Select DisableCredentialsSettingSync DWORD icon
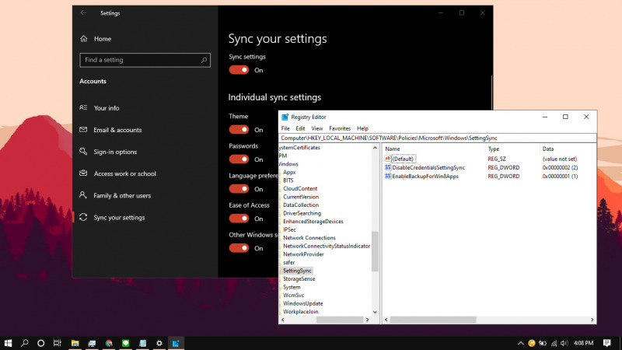This screenshot has width=622, height=350. point(387,167)
